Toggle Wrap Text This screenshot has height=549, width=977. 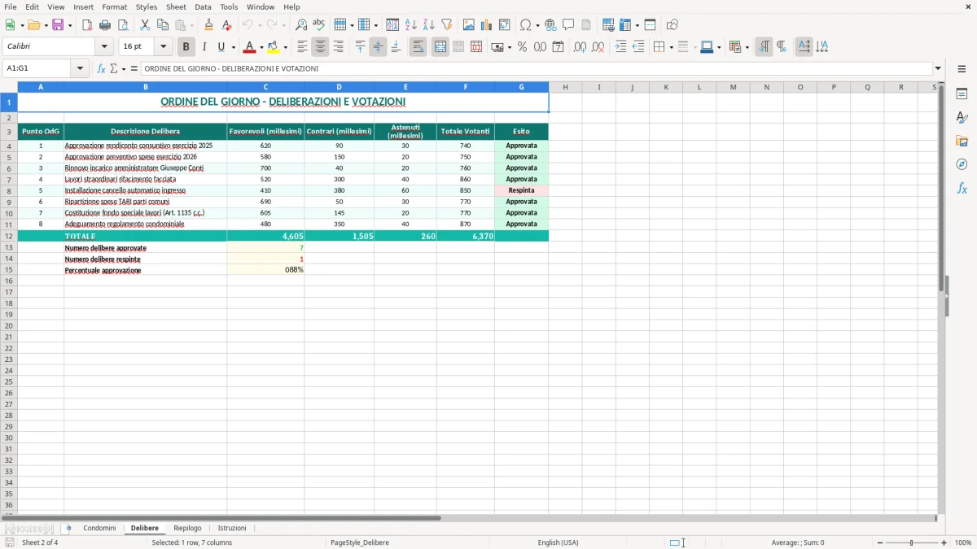coord(418,47)
